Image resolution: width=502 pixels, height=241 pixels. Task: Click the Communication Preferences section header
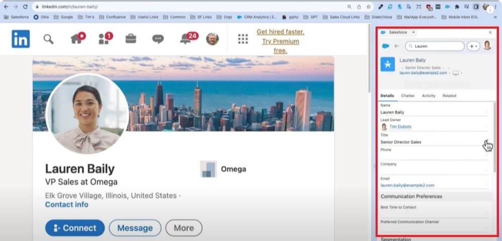tap(435, 196)
